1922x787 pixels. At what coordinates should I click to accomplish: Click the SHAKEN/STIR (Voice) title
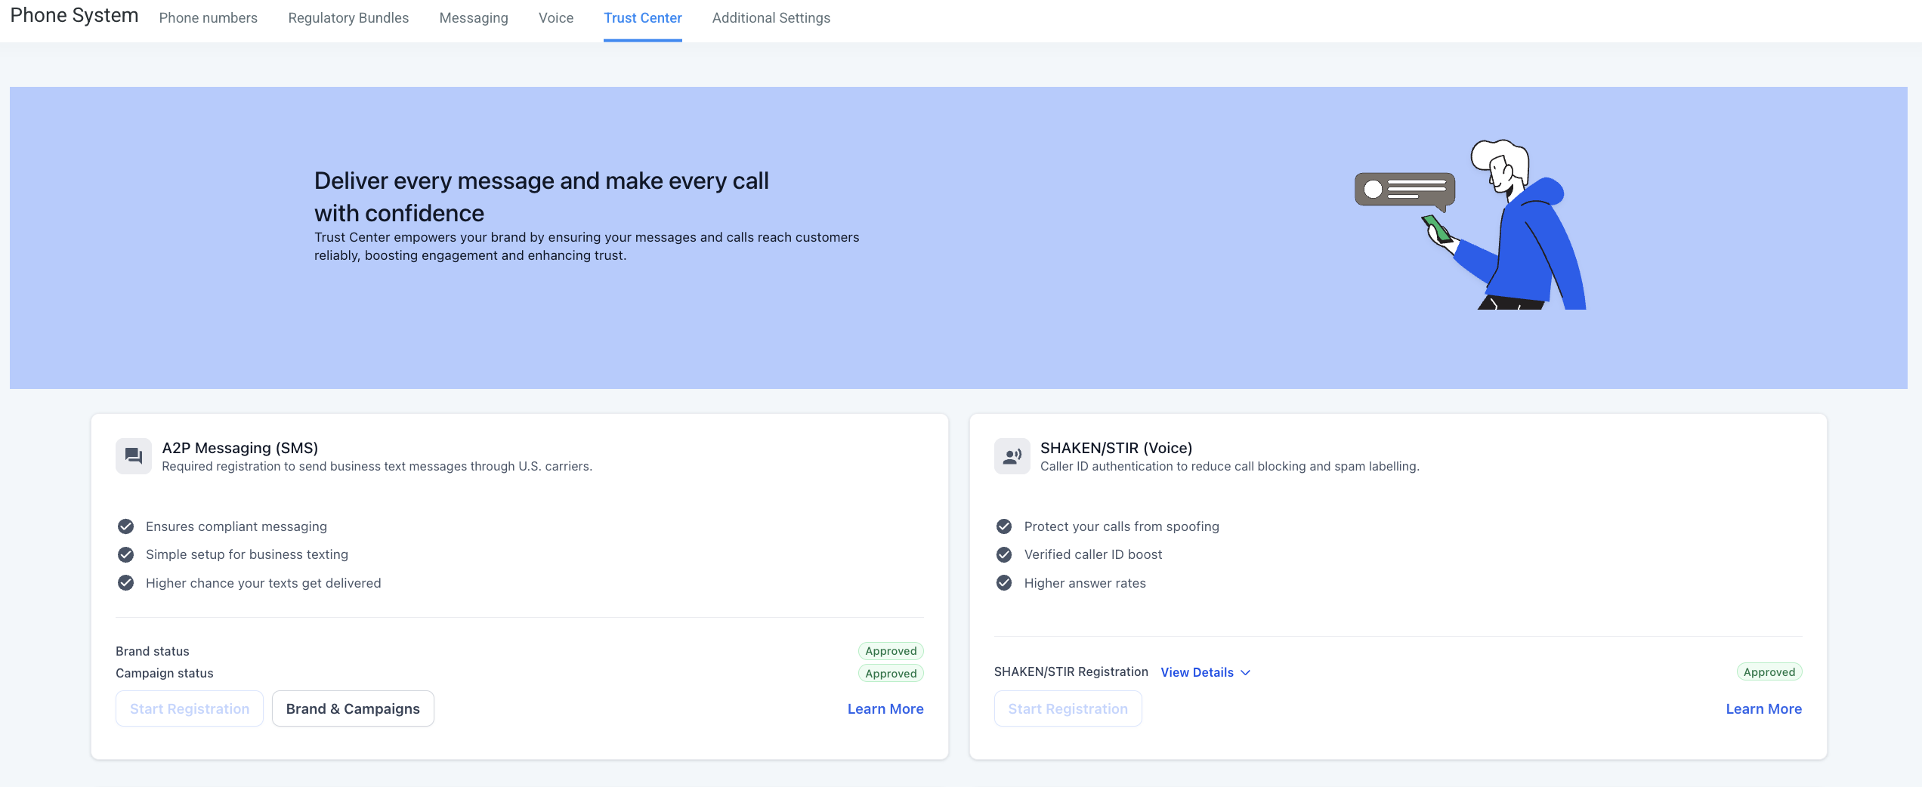[x=1116, y=448]
